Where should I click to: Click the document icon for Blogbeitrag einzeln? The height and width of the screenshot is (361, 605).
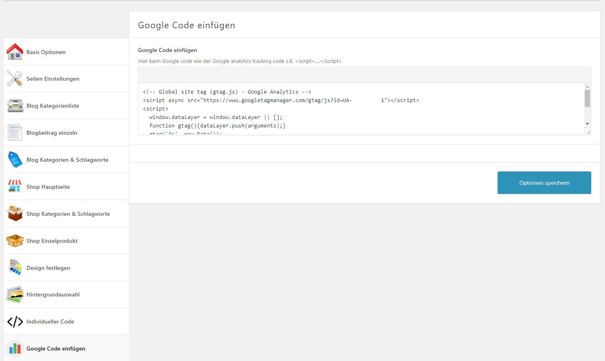[x=15, y=133]
